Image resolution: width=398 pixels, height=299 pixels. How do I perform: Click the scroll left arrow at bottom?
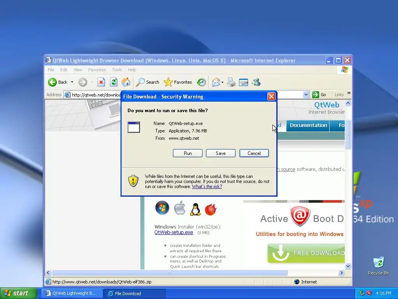tap(48, 273)
